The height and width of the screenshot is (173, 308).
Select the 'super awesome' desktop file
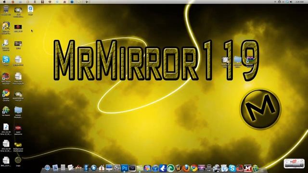tap(18, 130)
